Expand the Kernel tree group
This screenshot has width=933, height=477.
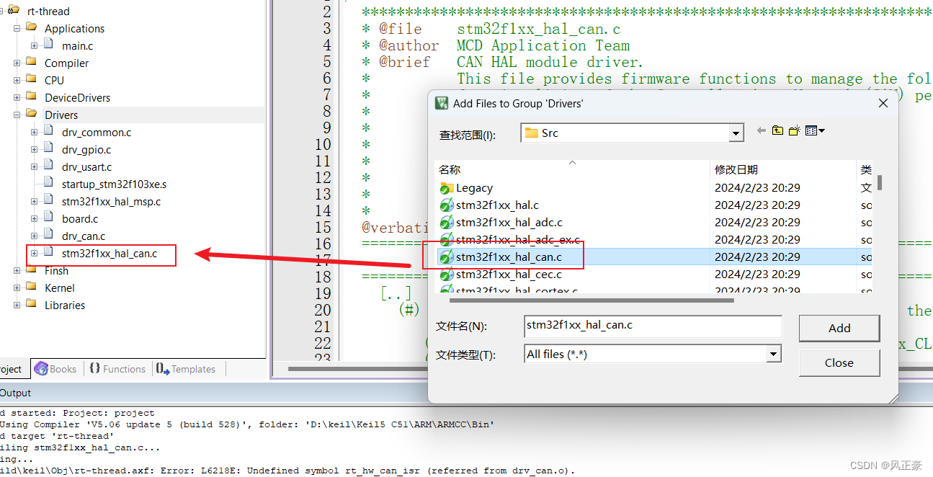(x=17, y=287)
